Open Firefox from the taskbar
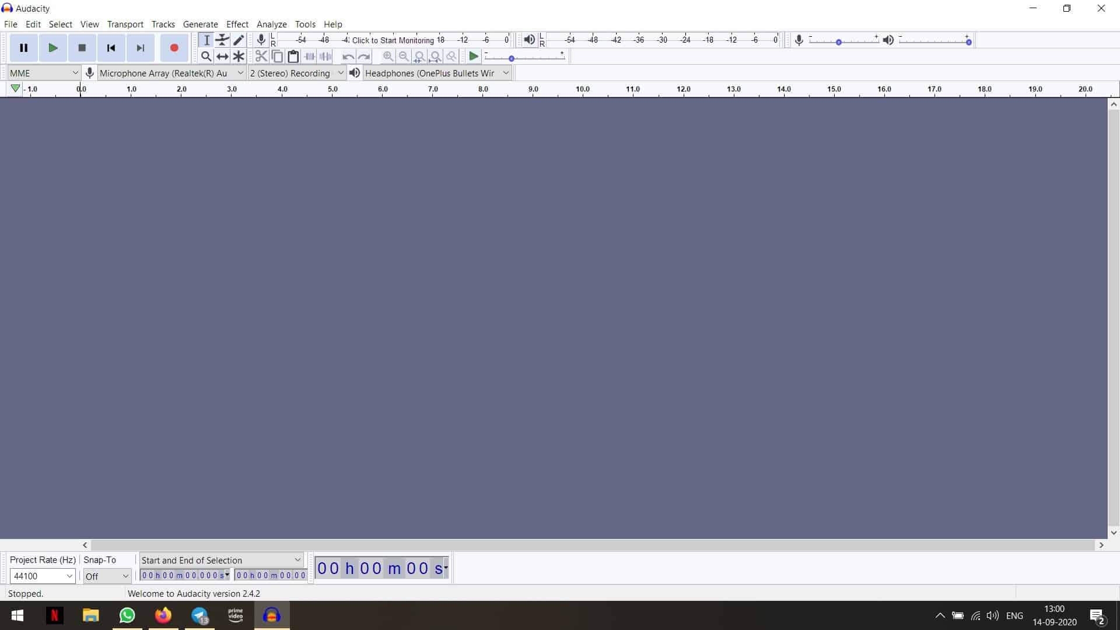This screenshot has height=630, width=1120. coord(163,615)
